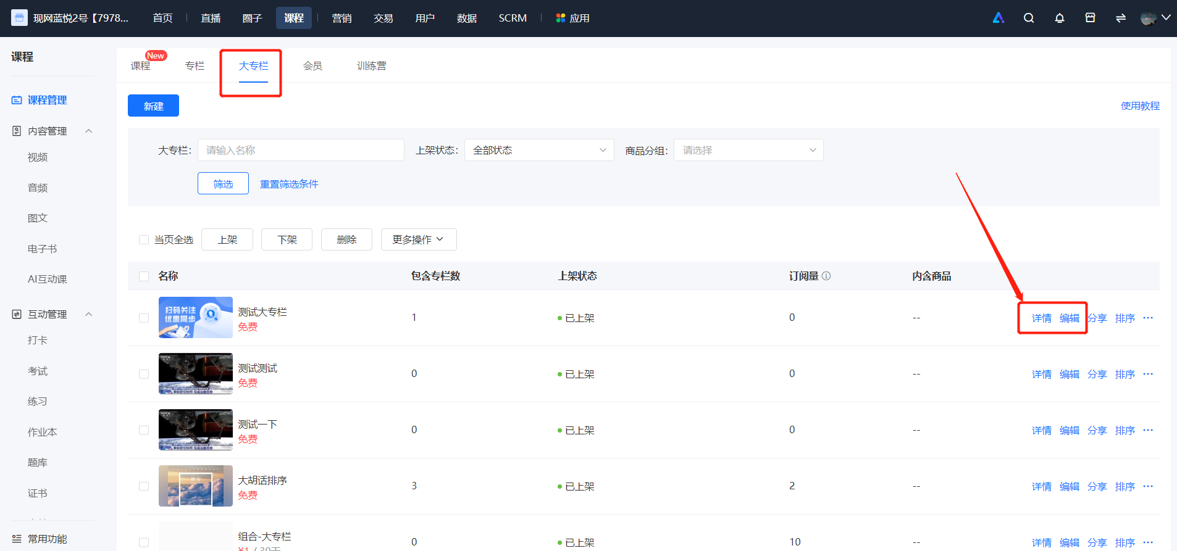
Task: Click the 课程管理 sidebar icon
Action: tap(17, 100)
